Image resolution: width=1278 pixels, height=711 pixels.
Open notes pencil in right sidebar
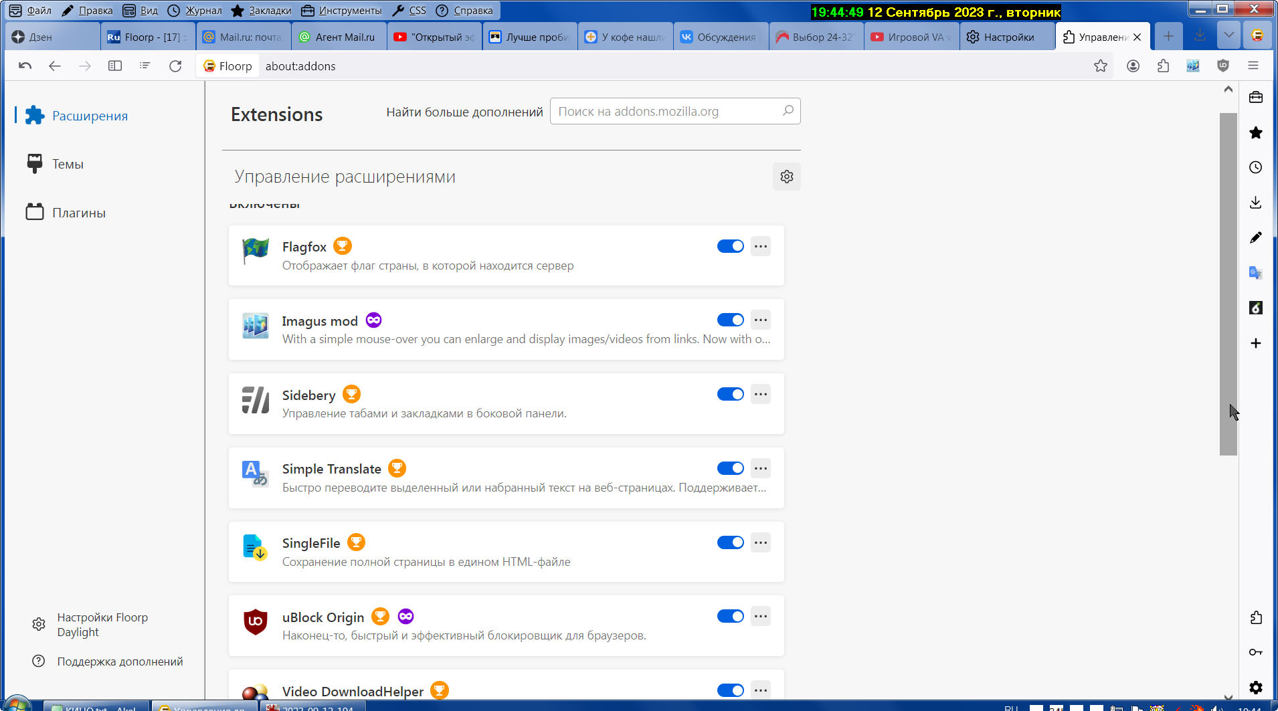pos(1256,237)
